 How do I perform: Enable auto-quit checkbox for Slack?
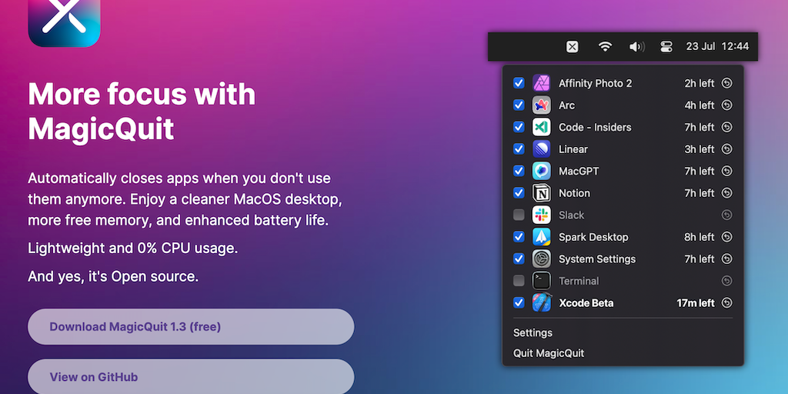coord(519,215)
